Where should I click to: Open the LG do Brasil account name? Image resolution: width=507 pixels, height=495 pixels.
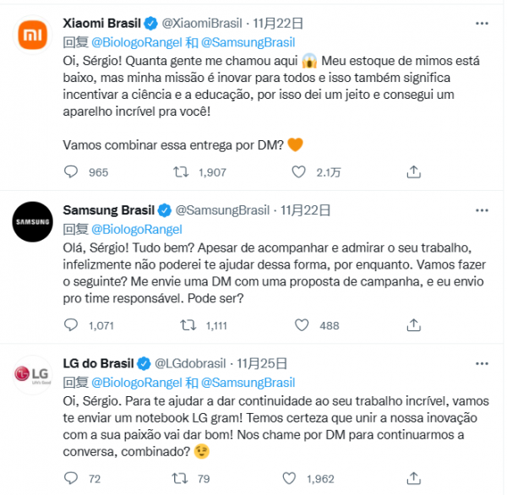point(98,364)
